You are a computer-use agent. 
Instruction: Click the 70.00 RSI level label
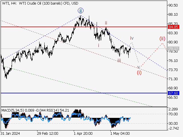click(x=173, y=114)
